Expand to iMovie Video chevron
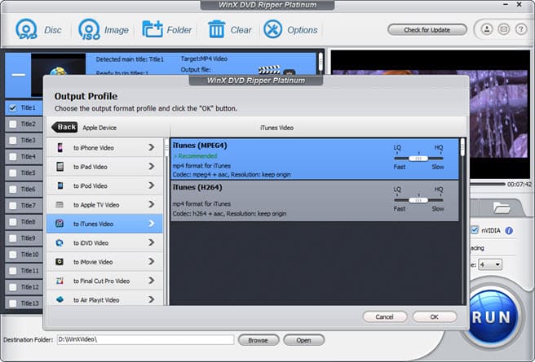Viewport: 535px width, 362px height. click(x=152, y=262)
